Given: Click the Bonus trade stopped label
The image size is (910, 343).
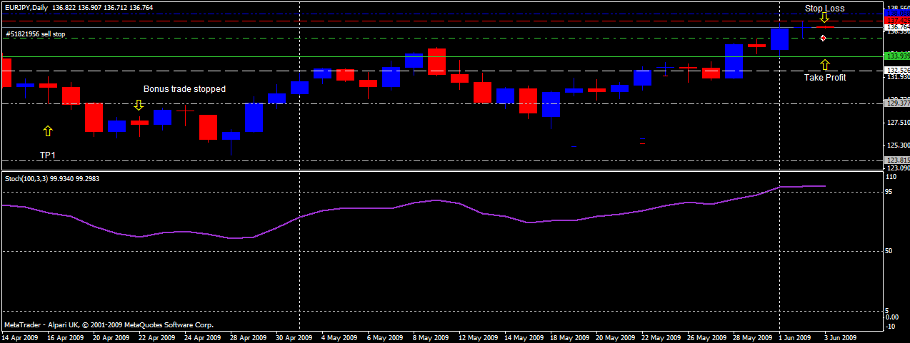Looking at the screenshot, I should tap(184, 89).
